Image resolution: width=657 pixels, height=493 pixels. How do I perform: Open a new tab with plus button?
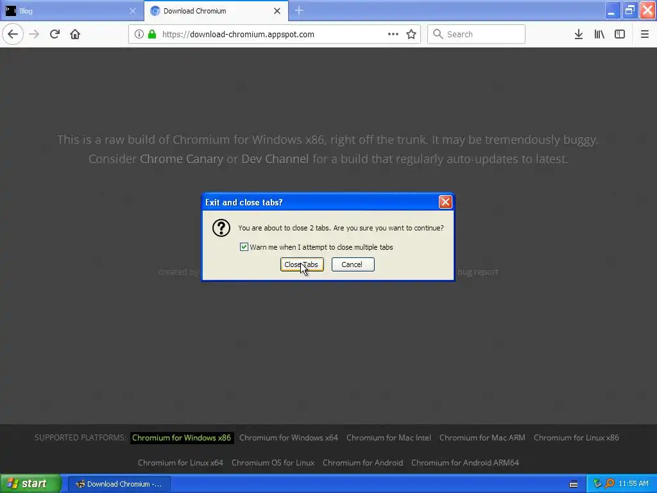(x=299, y=10)
